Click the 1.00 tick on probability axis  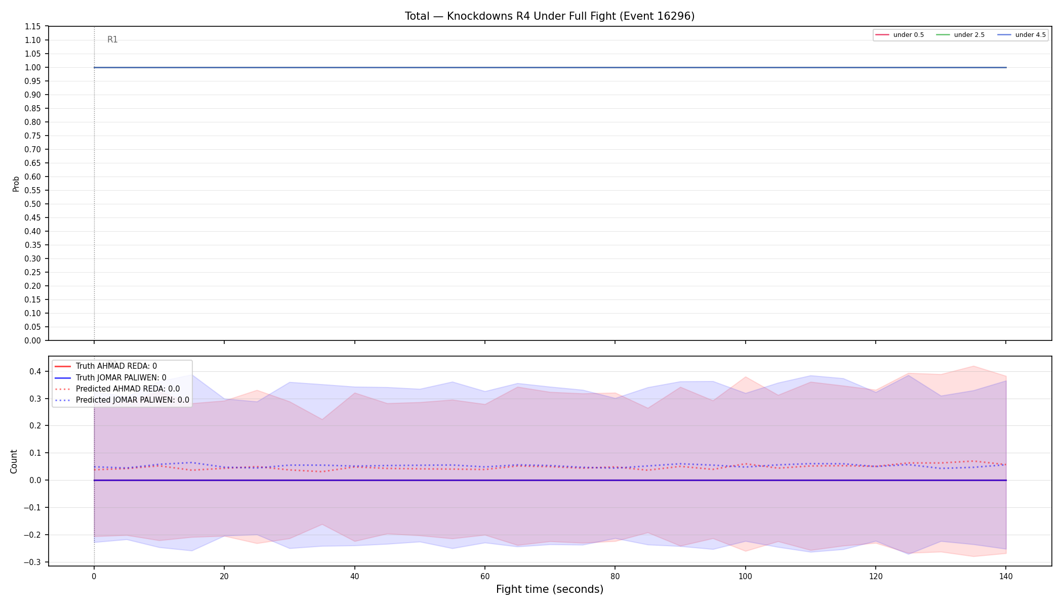(x=33, y=67)
